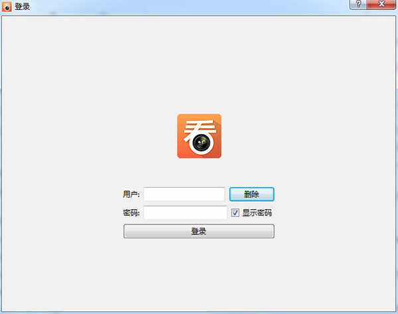Viewport: 398px width, 314px height.
Task: Click blank gray area below login button
Action: [x=199, y=272]
